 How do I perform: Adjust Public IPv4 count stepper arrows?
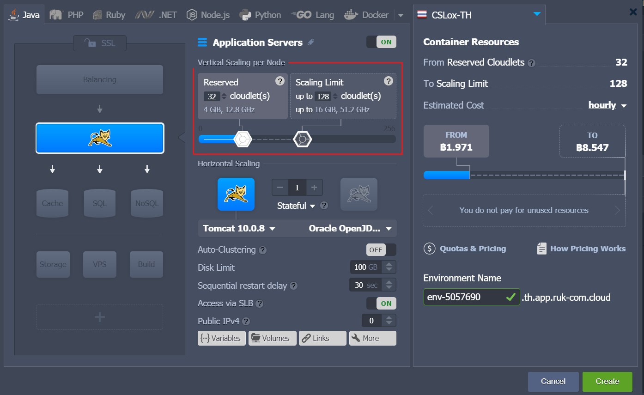(389, 321)
